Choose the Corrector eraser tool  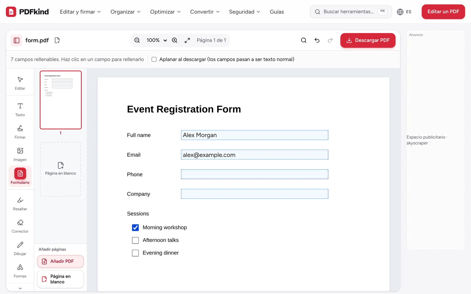(x=20, y=226)
